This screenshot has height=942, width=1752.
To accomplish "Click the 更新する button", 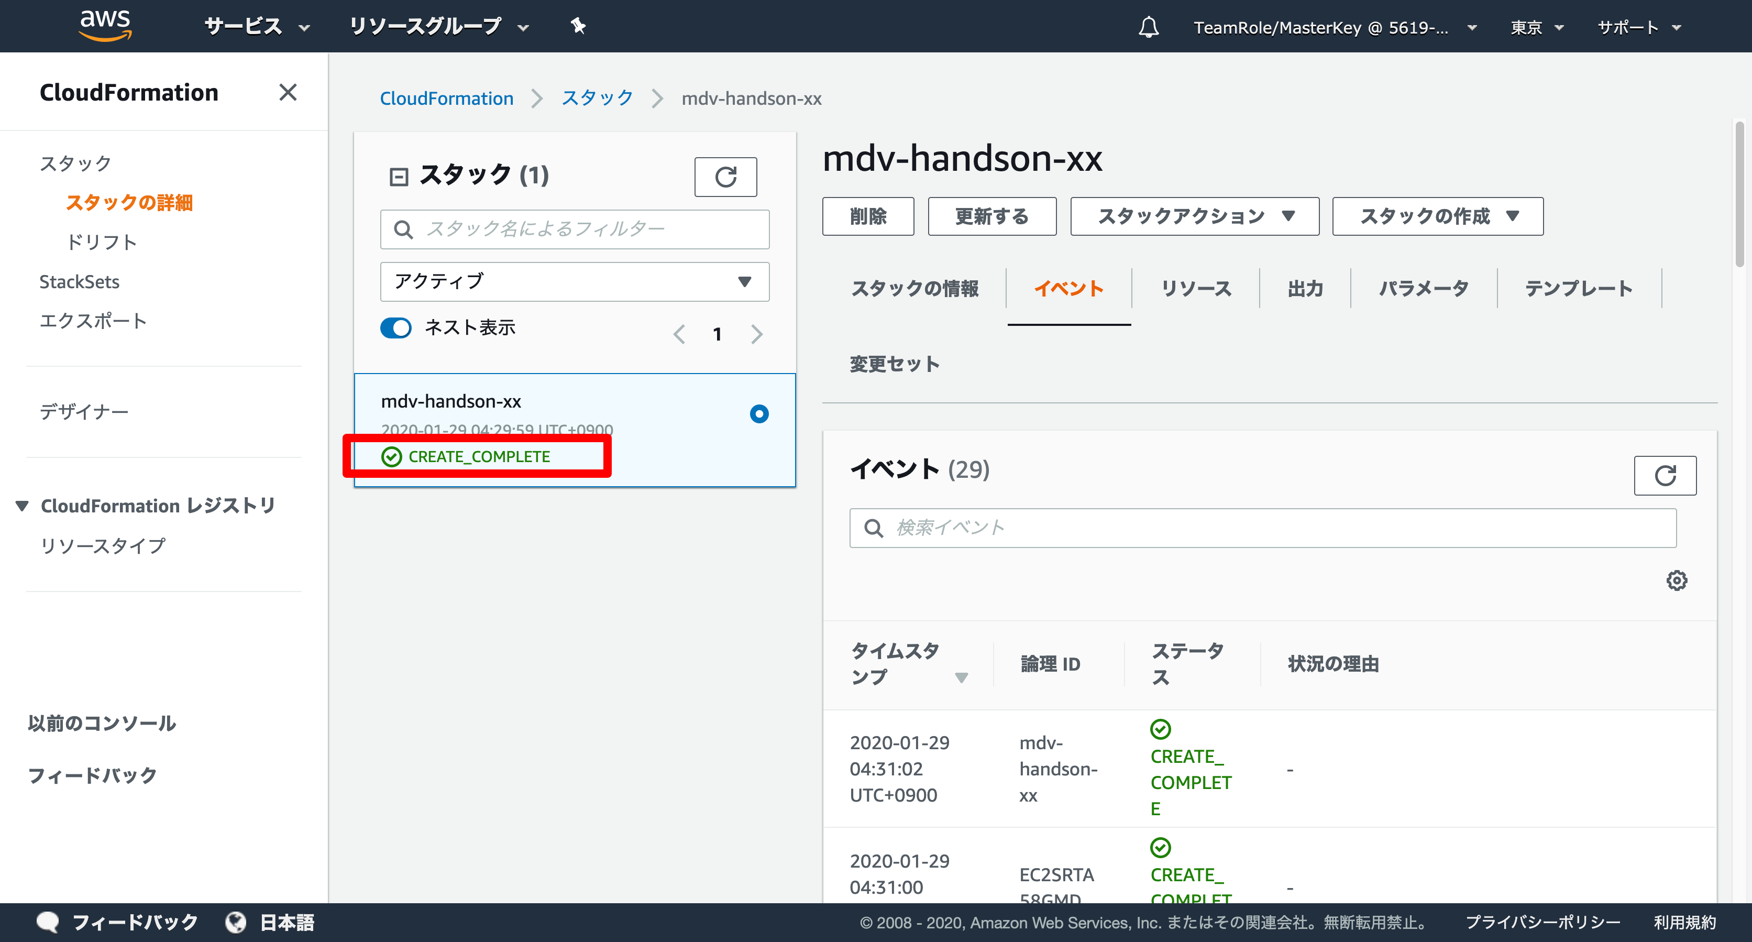I will (x=991, y=216).
